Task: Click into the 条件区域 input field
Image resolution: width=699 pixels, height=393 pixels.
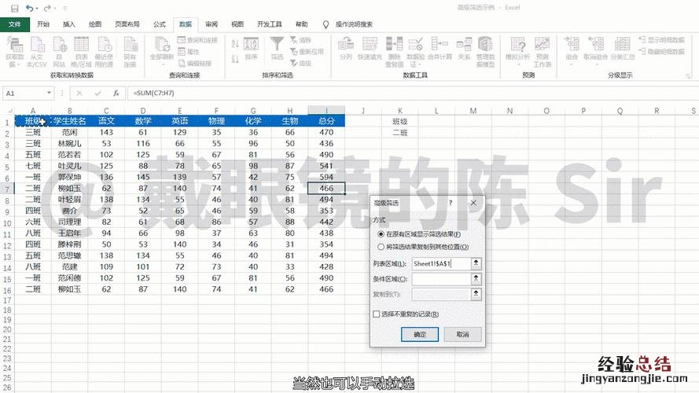Action: 440,279
